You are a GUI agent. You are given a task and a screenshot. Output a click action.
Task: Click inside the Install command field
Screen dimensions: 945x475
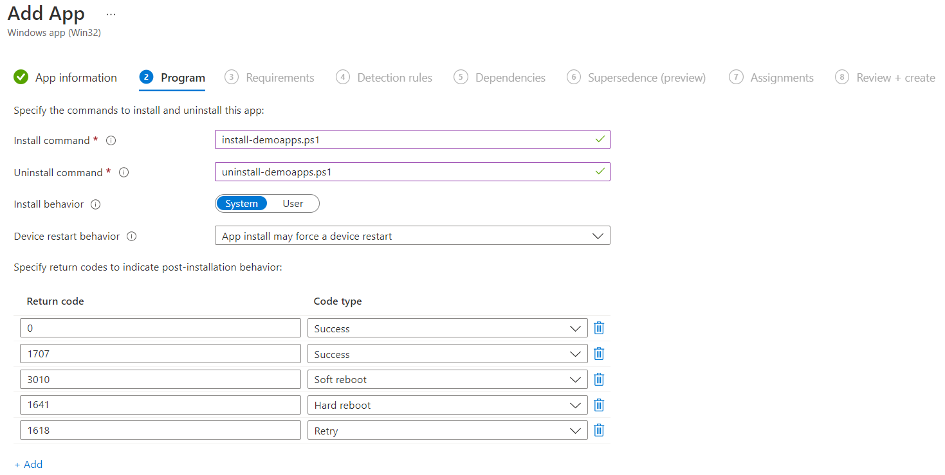coord(412,139)
